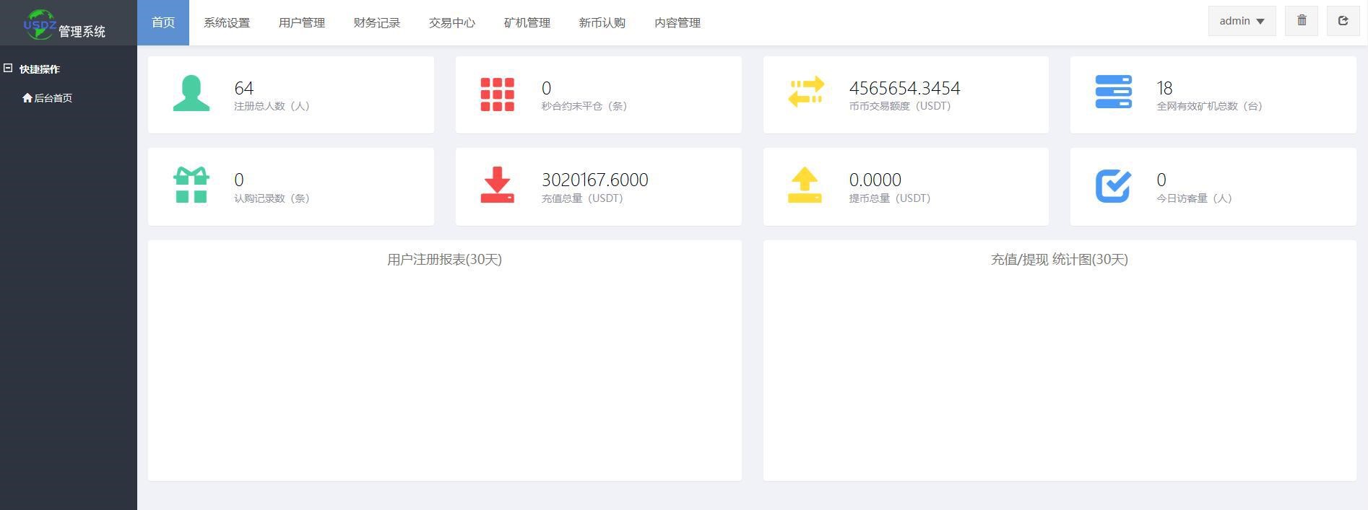Click the yellow exchange arrows icon
The width and height of the screenshot is (1368, 510).
tap(805, 92)
